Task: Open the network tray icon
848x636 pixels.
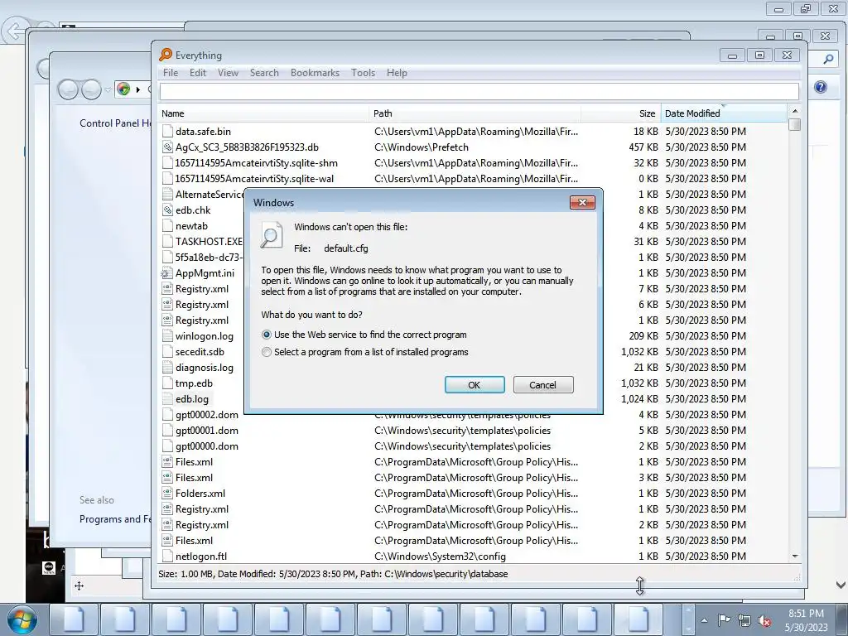Action: [744, 620]
